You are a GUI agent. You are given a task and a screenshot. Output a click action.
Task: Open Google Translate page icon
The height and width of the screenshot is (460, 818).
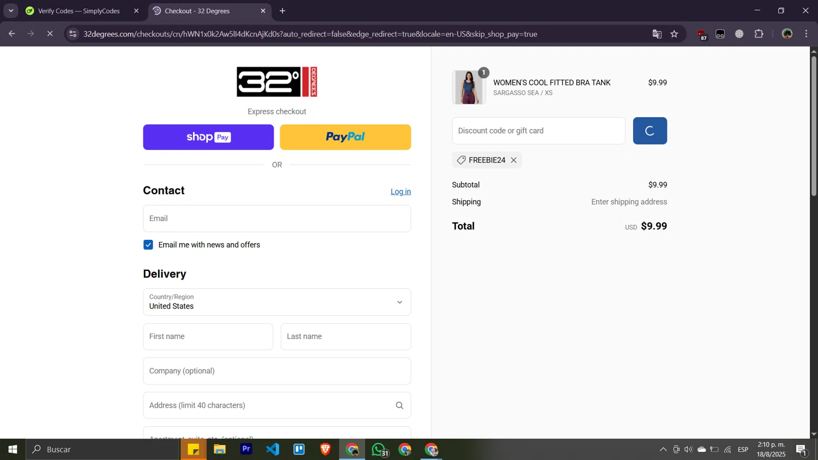pos(657,34)
